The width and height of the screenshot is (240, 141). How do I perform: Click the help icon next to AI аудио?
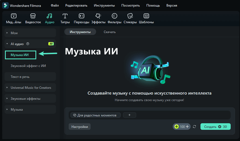pyautogui.click(x=28, y=44)
